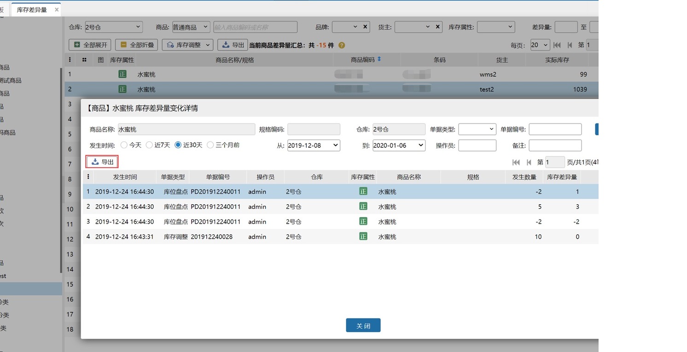Select the 近30天 radio option
This screenshot has height=352, width=687.
(x=178, y=145)
